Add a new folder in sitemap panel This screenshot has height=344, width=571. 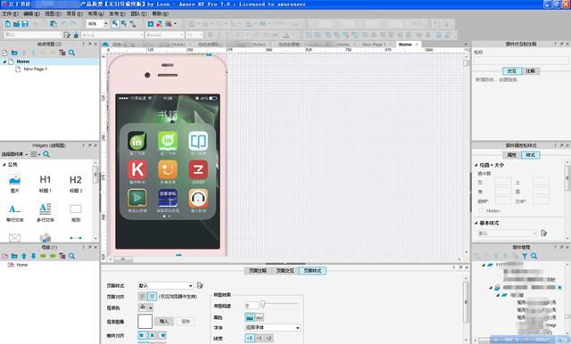[x=14, y=53]
